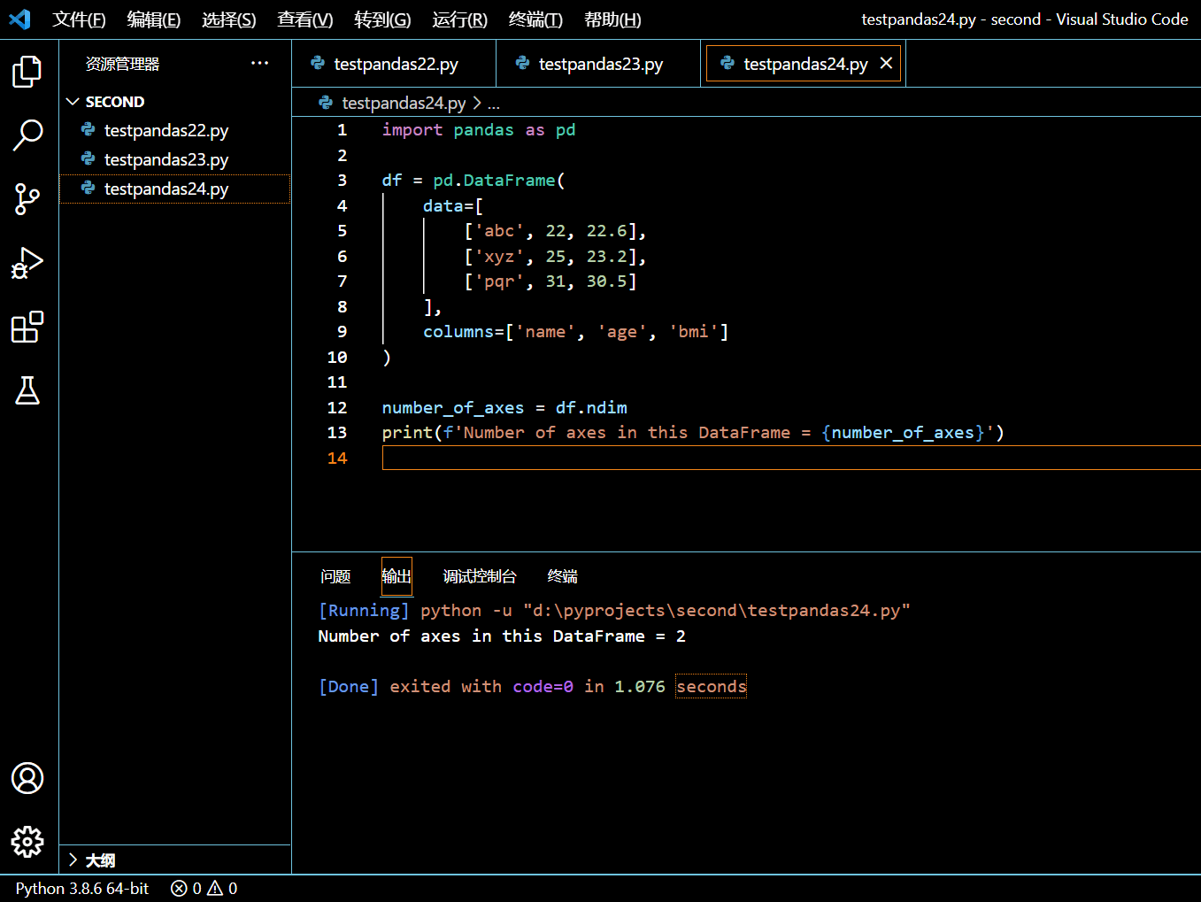
Task: Click the print(f'Number of axes...') line
Action: point(693,433)
